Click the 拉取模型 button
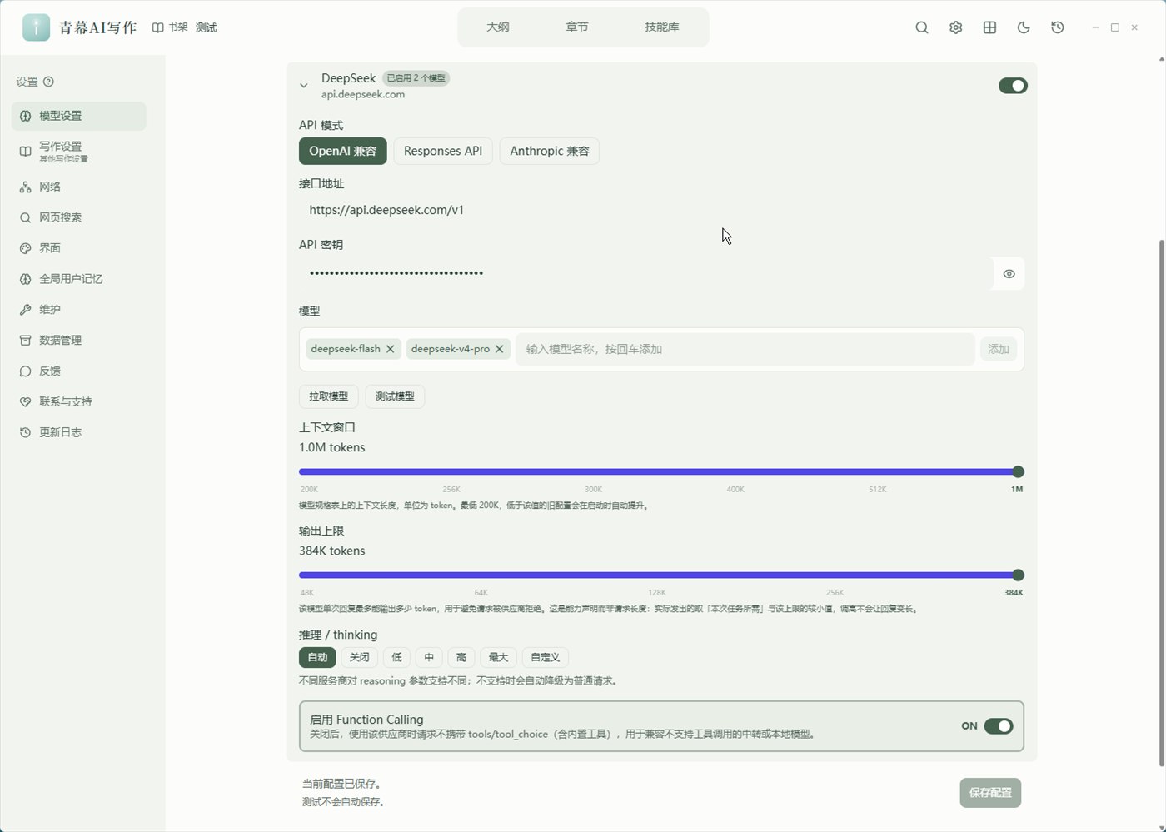Image resolution: width=1166 pixels, height=832 pixels. (329, 396)
